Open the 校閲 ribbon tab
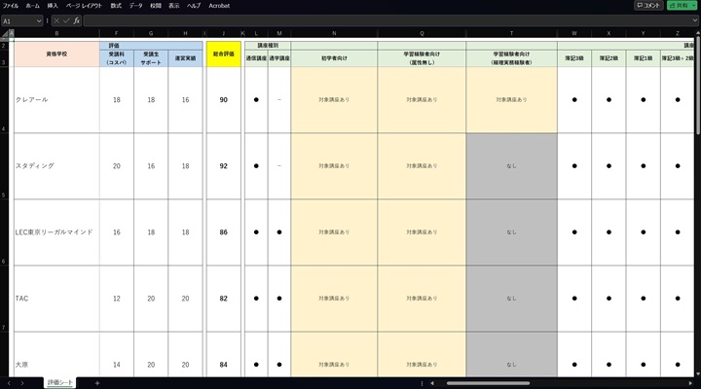The height and width of the screenshot is (389, 701). (156, 6)
